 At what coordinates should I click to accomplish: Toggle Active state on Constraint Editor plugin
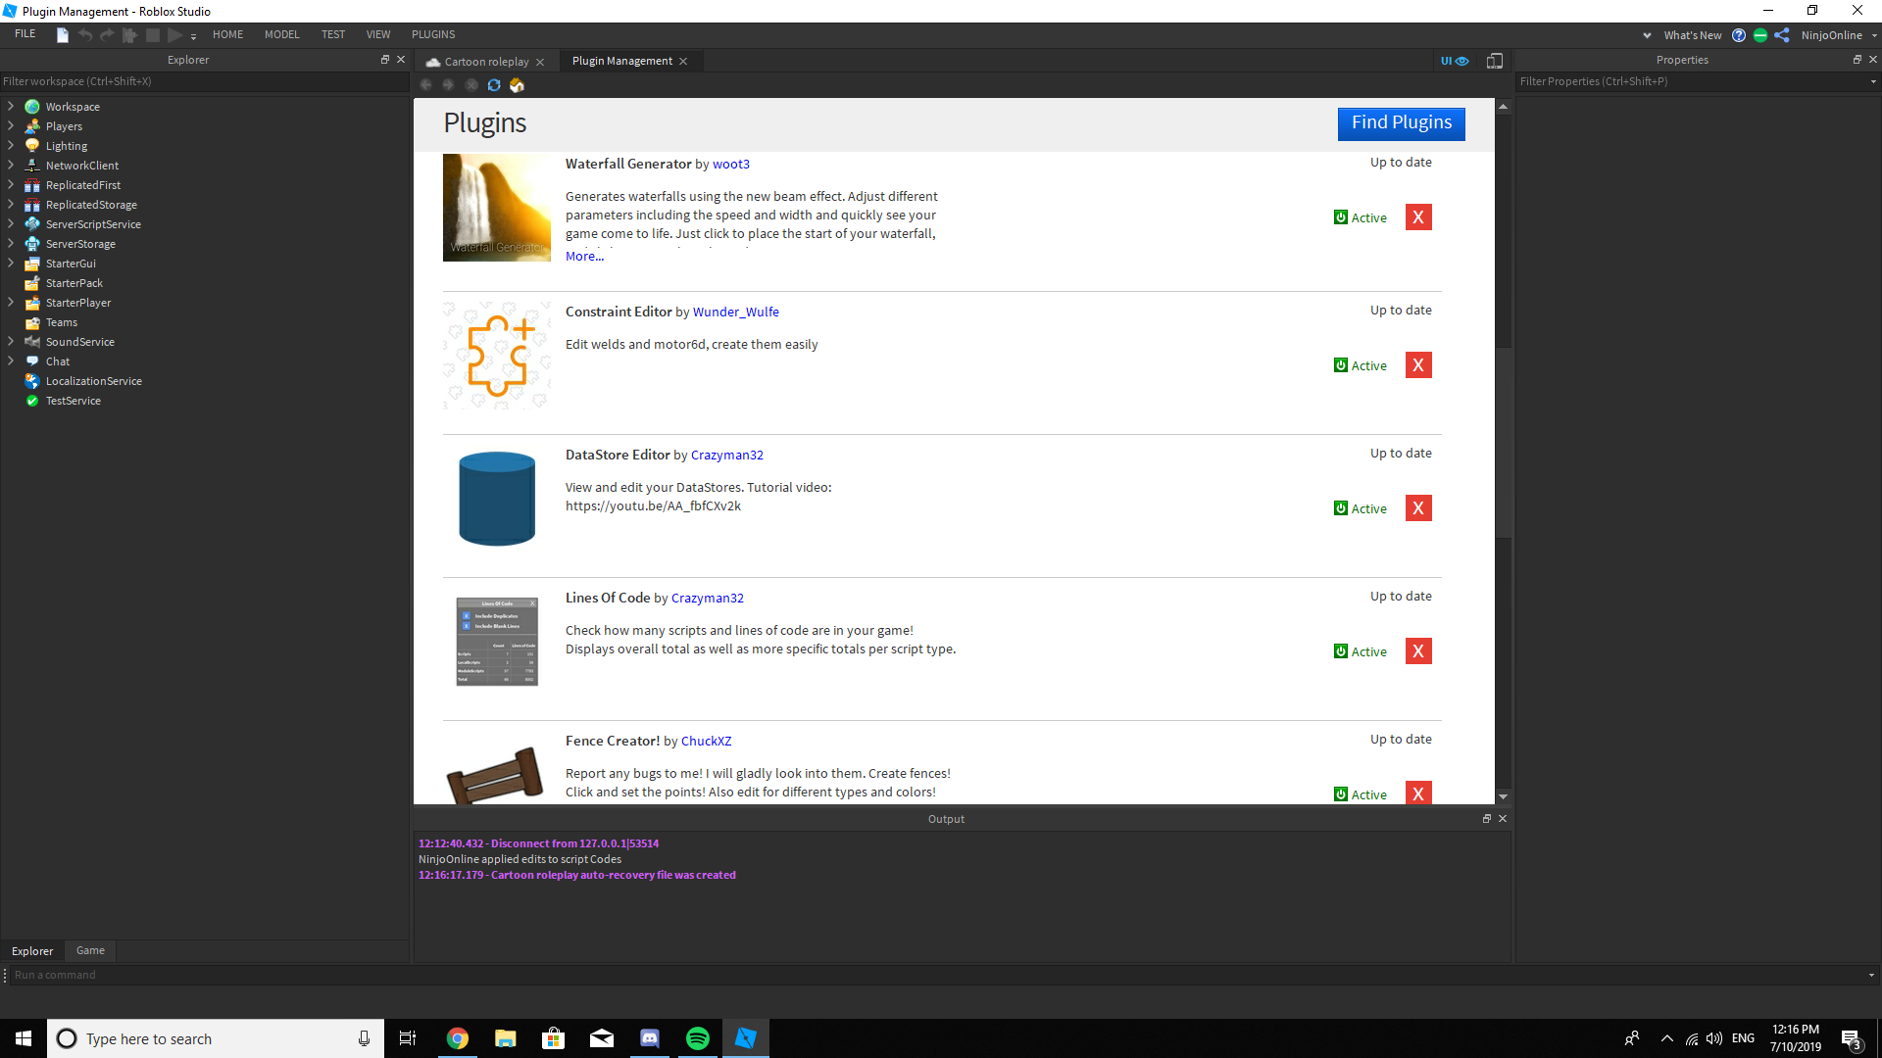[1361, 364]
